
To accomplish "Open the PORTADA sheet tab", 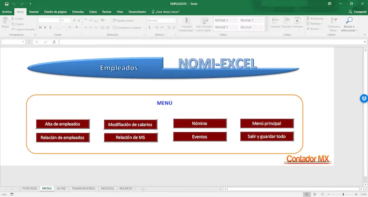I will pos(29,188).
